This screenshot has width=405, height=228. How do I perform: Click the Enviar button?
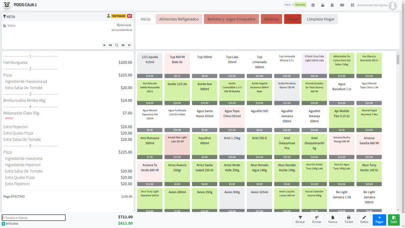click(317, 220)
